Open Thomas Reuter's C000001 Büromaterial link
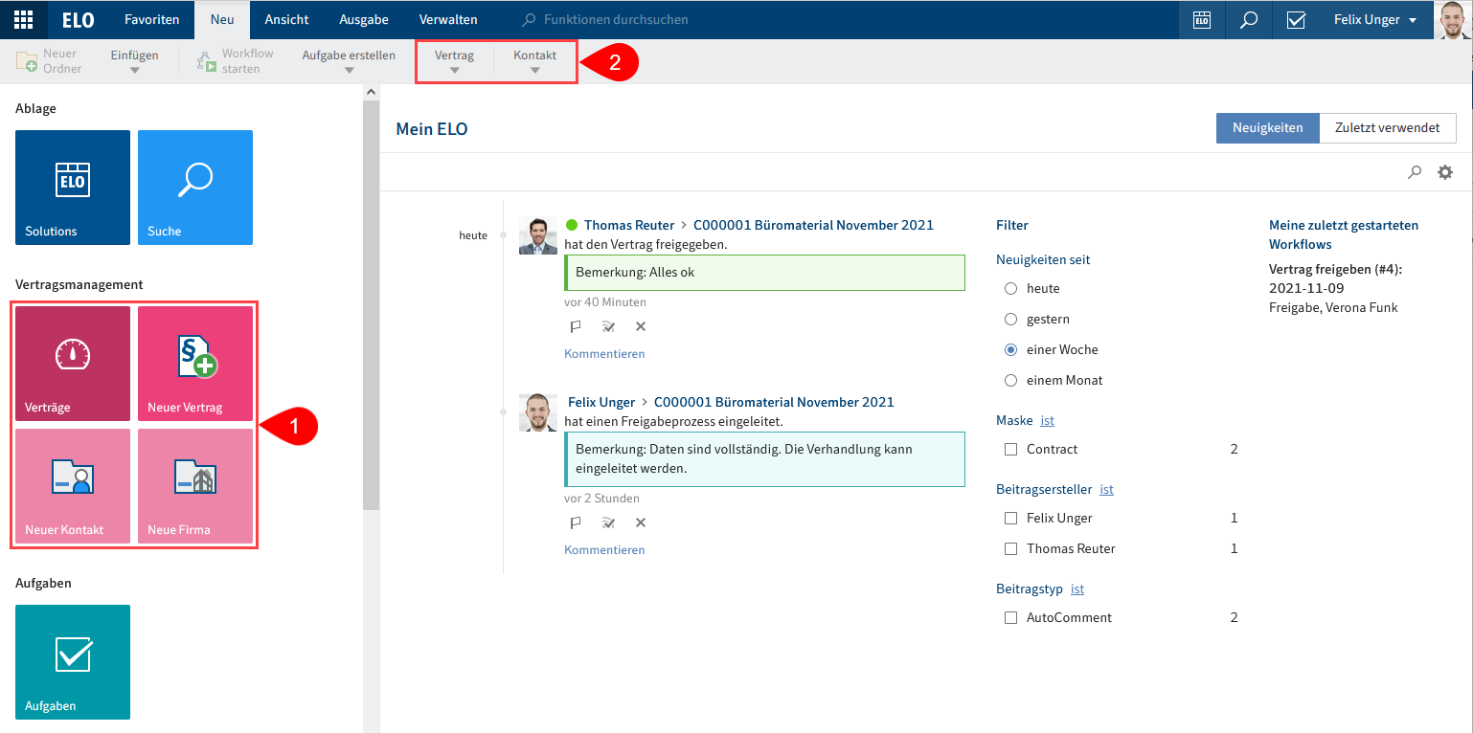This screenshot has height=733, width=1473. 813,225
